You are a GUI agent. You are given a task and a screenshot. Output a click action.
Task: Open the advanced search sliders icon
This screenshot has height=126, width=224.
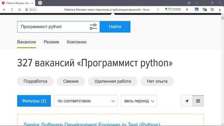pyautogui.click(x=93, y=27)
